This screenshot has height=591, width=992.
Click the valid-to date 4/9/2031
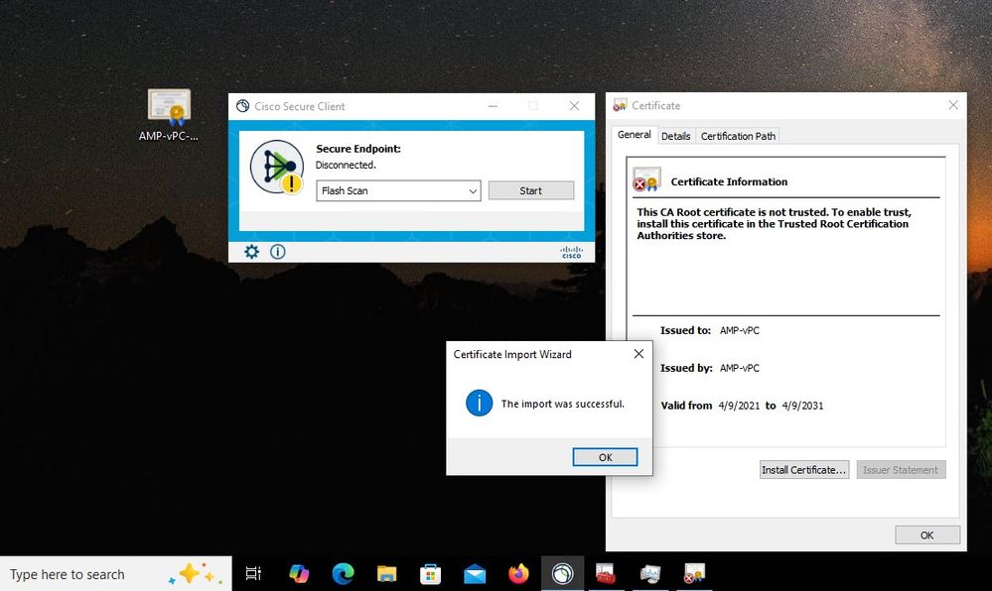(x=802, y=406)
